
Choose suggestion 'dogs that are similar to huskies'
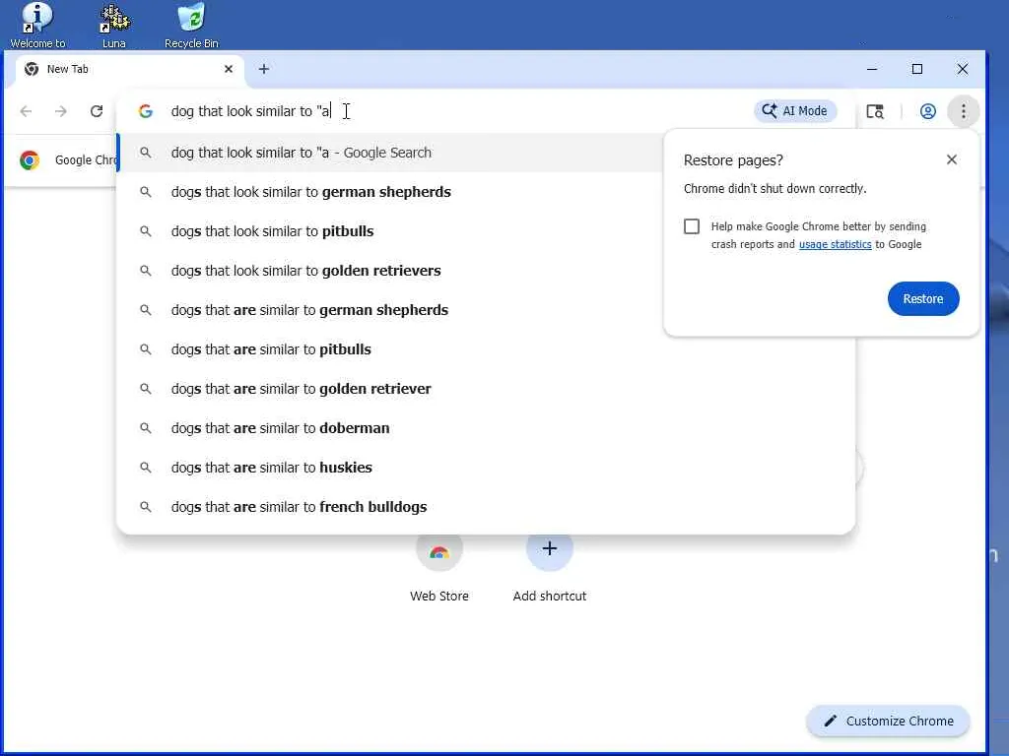click(x=271, y=468)
